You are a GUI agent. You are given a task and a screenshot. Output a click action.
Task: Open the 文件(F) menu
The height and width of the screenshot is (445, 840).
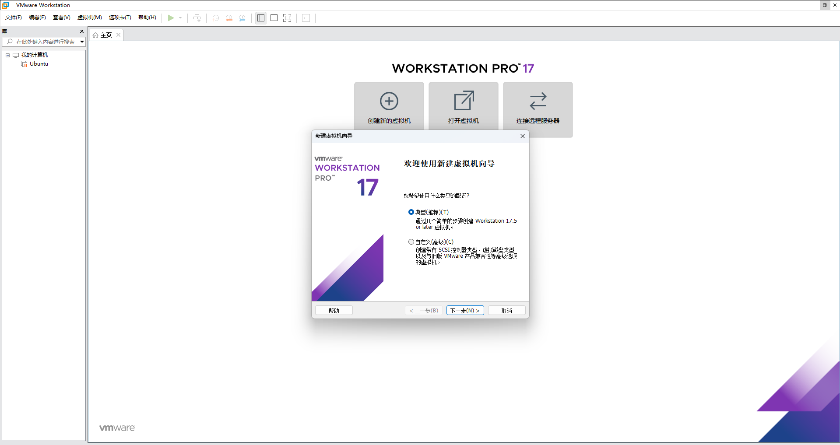coord(14,18)
